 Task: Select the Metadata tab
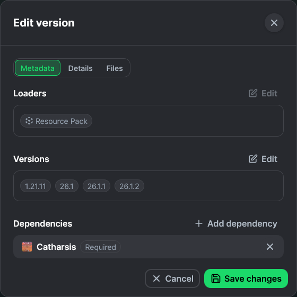coord(38,68)
